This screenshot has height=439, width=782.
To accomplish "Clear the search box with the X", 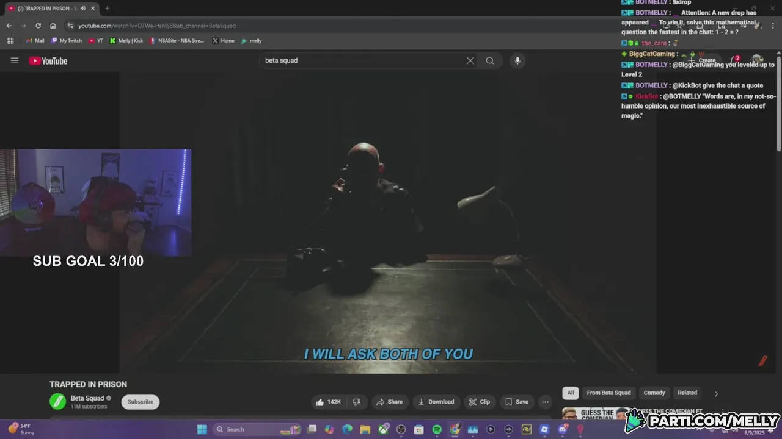I will [x=470, y=60].
